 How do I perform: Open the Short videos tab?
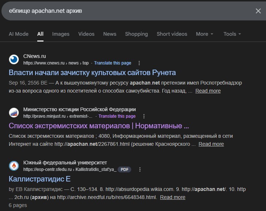click(172, 34)
